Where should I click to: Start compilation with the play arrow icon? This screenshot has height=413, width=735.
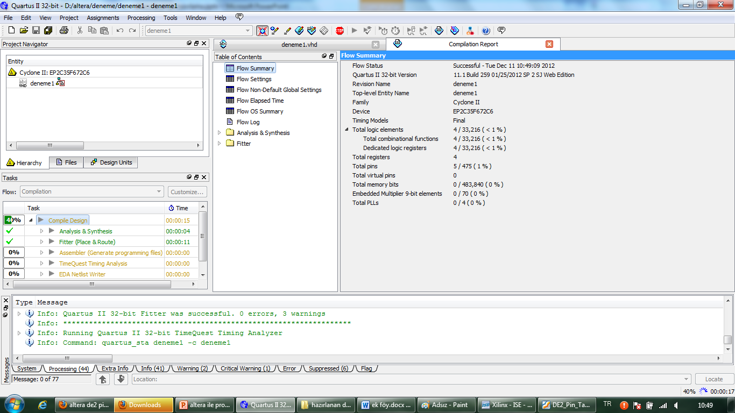(x=355, y=31)
